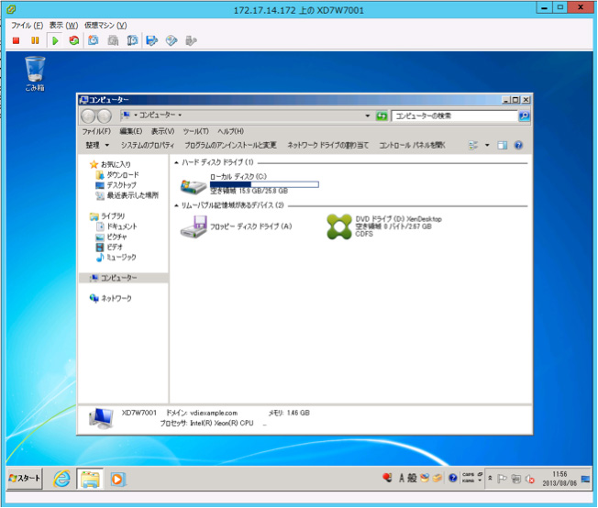Screen dimensions: 598x508
Task: Open the Recycle Bin desktop icon
Action: click(35, 73)
